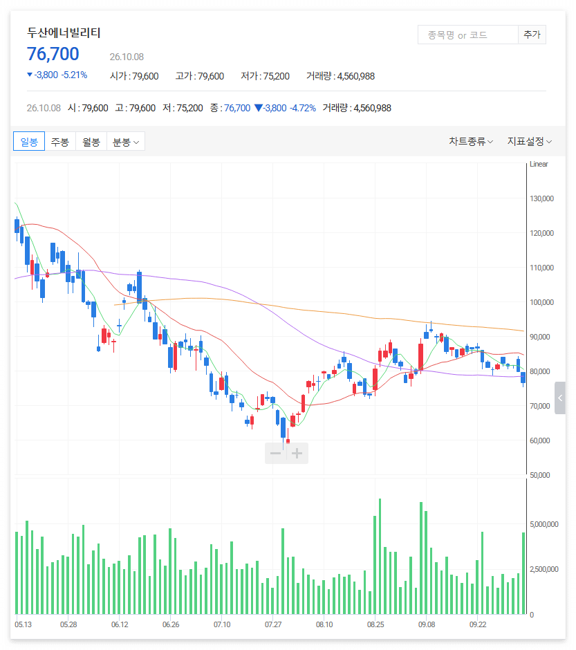Focus the 종목명 or 코드 search field
Screen dimensions: 576x650
pyautogui.click(x=468, y=35)
